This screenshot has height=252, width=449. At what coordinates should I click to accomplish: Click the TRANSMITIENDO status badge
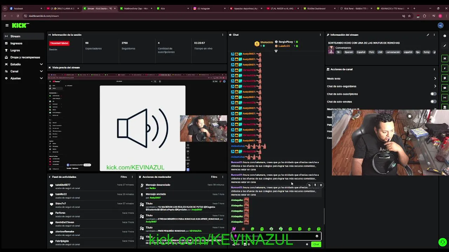pyautogui.click(x=59, y=43)
